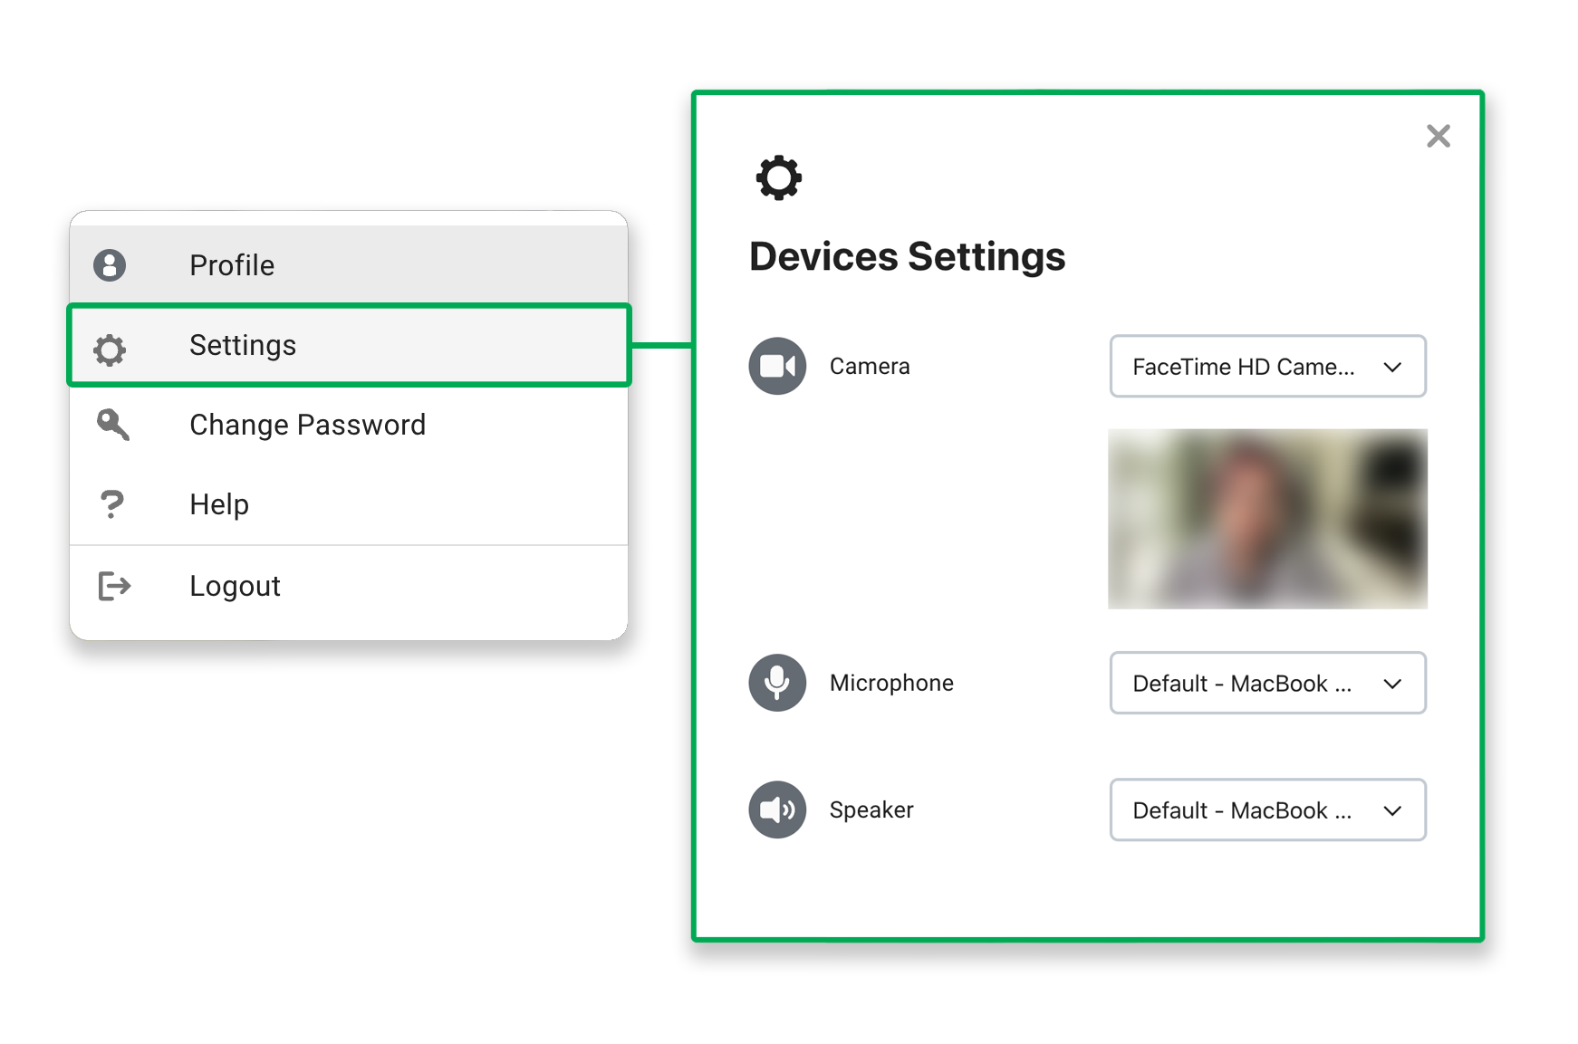Close the Devices Settings dialog
This screenshot has width=1578, height=1044.
coord(1438,136)
